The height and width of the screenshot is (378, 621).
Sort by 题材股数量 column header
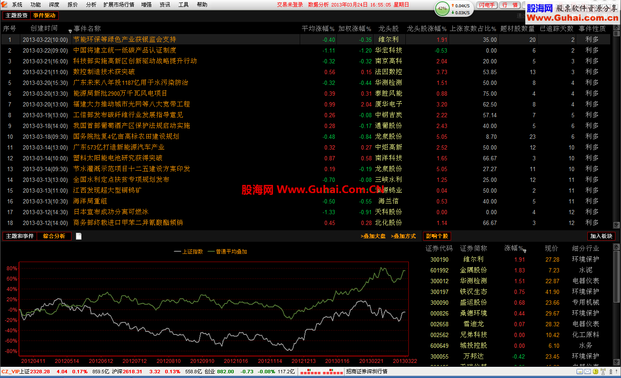pos(517,28)
